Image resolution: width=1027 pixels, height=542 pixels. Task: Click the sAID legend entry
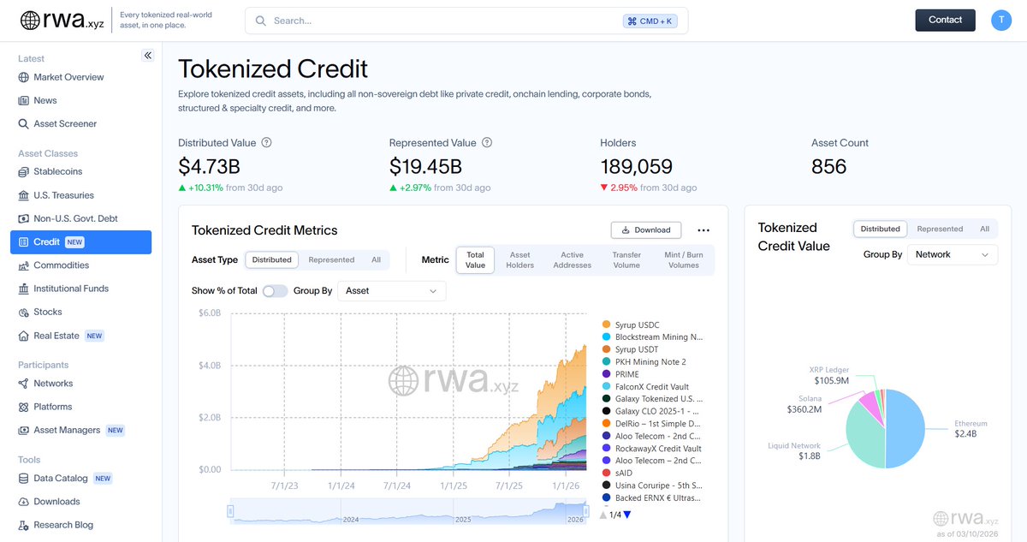point(617,473)
